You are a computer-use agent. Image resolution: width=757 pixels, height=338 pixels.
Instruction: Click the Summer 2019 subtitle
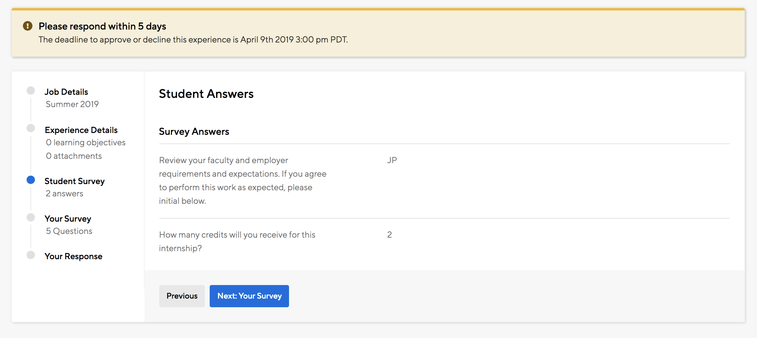pos(72,104)
